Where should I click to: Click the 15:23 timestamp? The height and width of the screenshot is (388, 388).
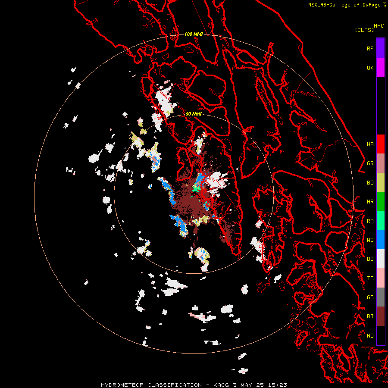pos(278,385)
